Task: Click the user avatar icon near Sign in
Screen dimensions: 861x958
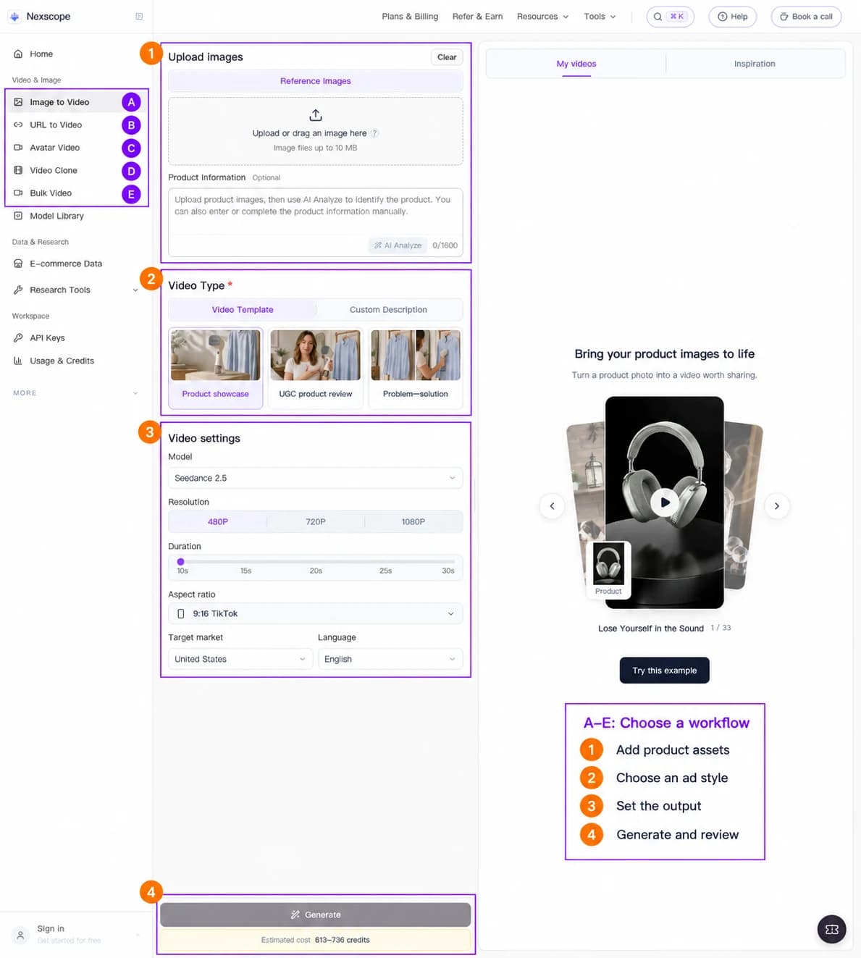Action: coord(21,935)
